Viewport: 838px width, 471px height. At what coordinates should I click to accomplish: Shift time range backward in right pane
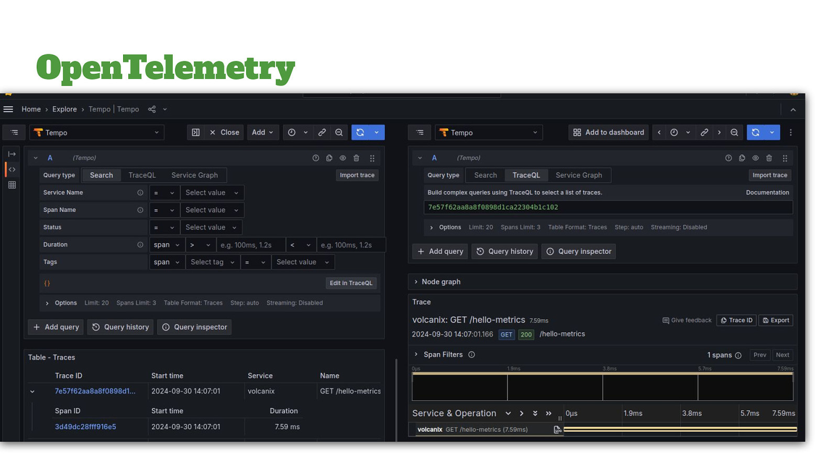[x=659, y=132]
